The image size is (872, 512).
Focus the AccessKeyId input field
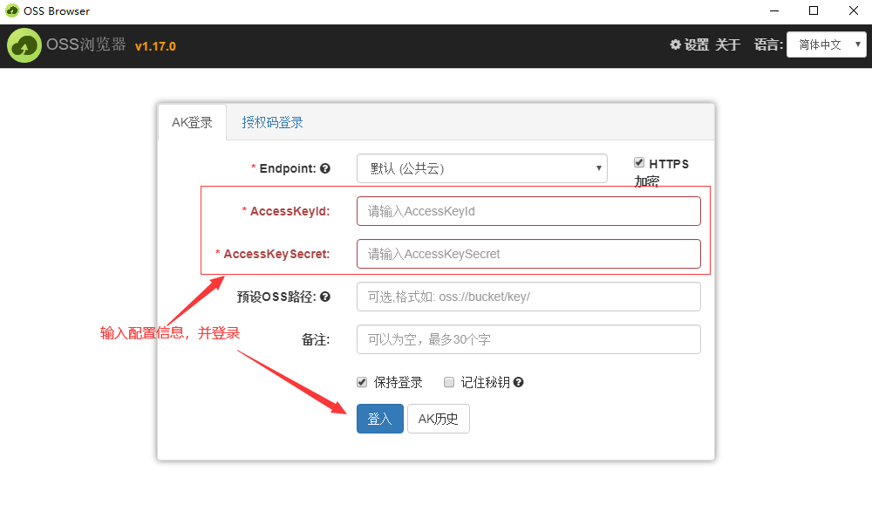click(528, 211)
